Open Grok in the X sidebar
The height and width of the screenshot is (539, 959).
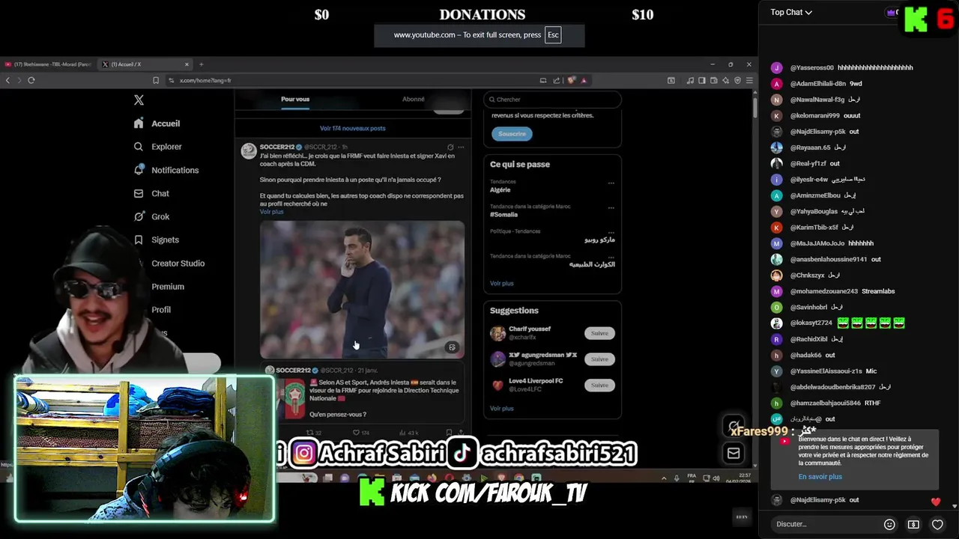[152, 216]
